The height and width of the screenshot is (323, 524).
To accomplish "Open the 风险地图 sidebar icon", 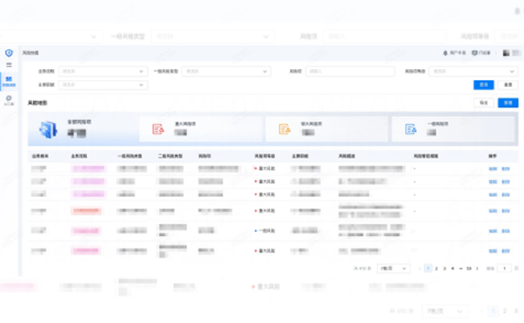I will click(x=9, y=80).
